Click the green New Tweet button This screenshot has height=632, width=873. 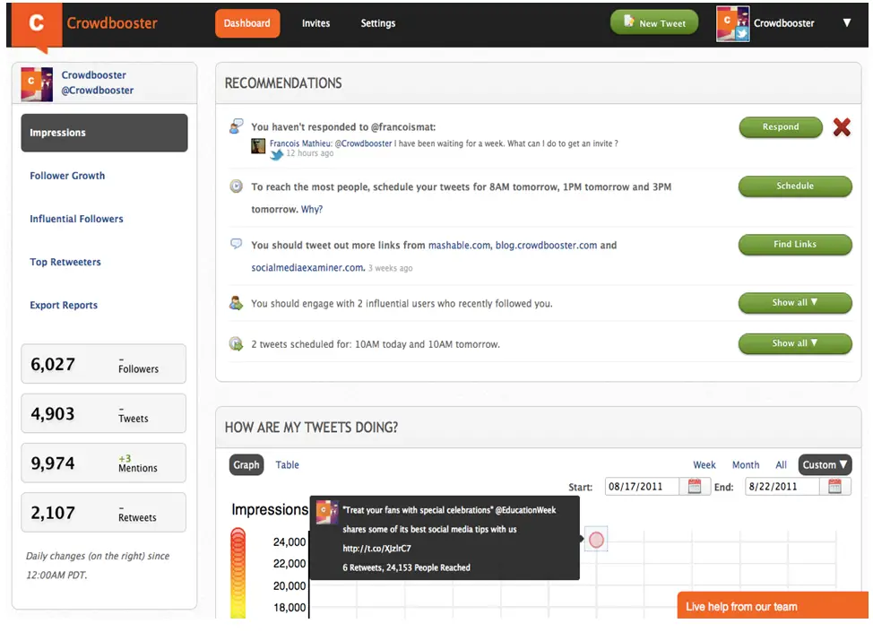click(653, 23)
